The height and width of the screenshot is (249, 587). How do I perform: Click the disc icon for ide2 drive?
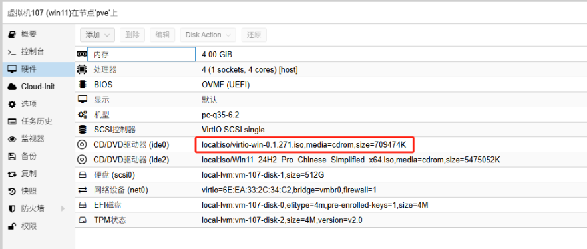[81, 160]
